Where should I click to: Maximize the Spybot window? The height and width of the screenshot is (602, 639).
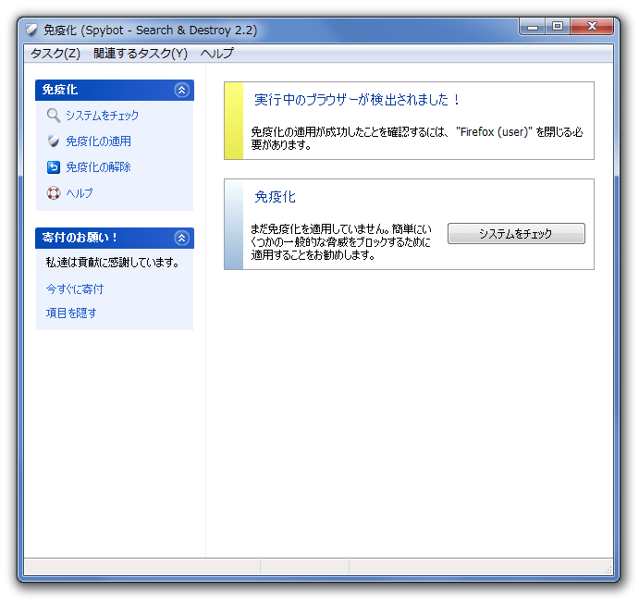[558, 27]
